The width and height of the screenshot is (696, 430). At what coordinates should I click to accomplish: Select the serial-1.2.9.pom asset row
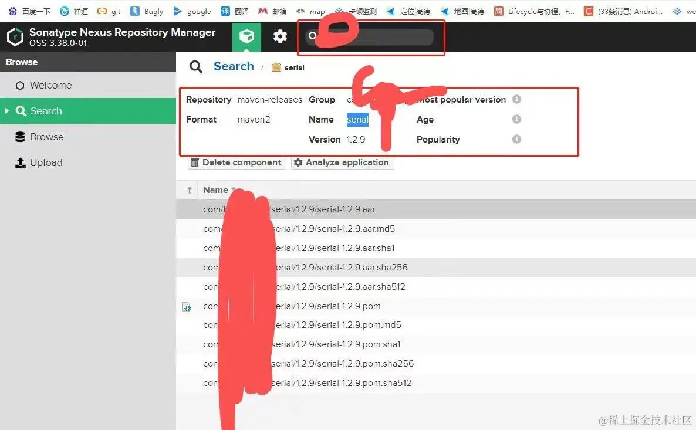tap(436, 306)
